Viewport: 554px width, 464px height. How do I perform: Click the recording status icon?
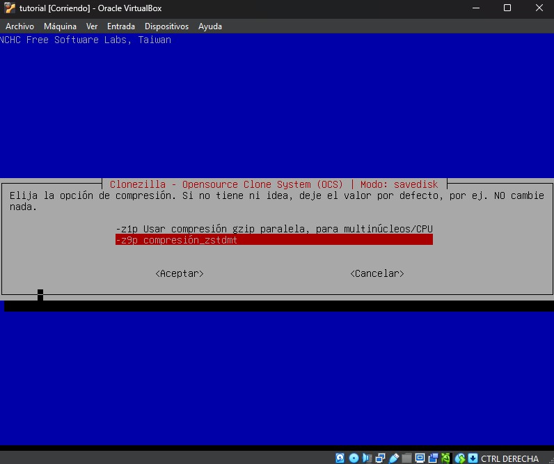(433, 458)
